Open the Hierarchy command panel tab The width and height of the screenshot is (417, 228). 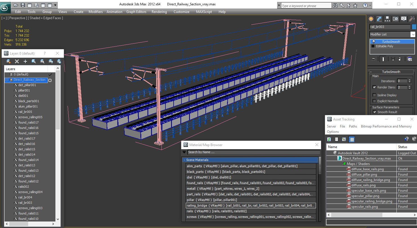387,19
